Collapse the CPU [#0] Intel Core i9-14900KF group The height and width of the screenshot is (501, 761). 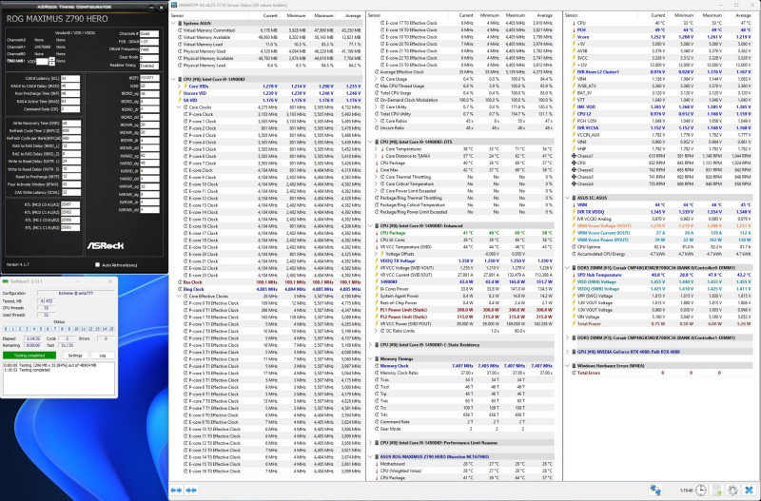(x=174, y=79)
